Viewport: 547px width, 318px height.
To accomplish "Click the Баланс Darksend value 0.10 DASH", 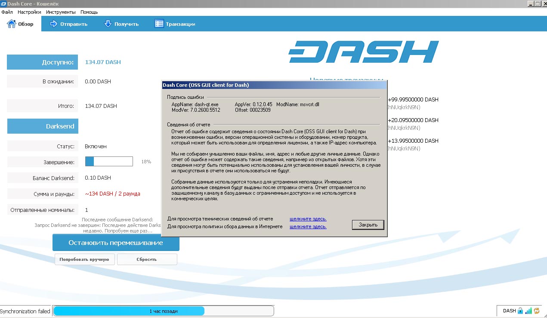I will pos(98,178).
